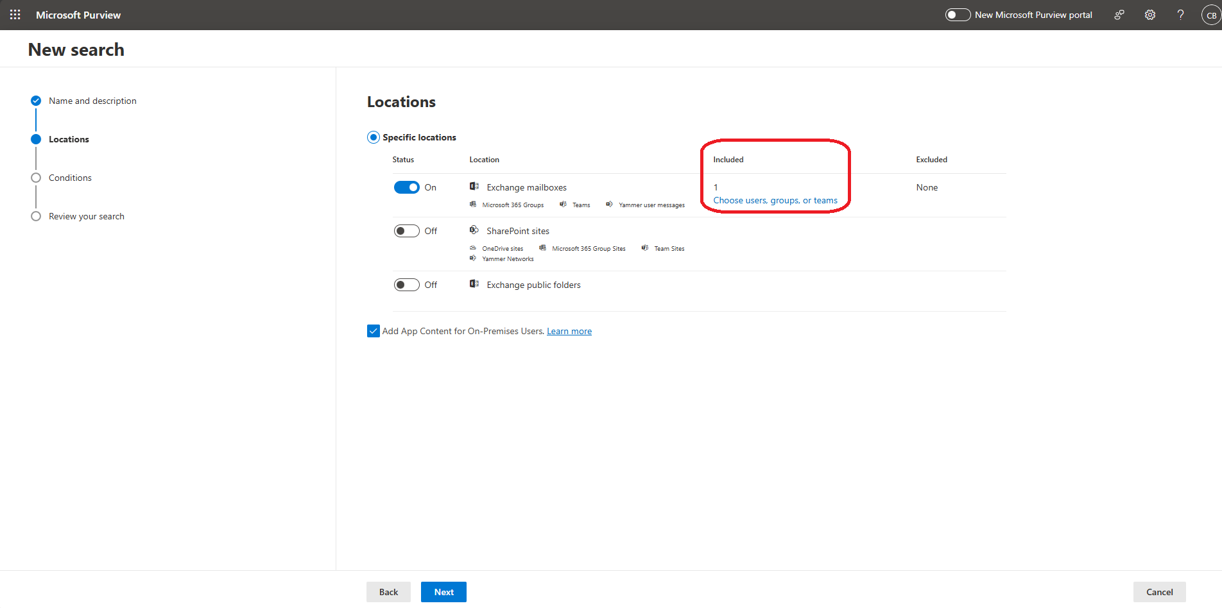Image resolution: width=1222 pixels, height=608 pixels.
Task: Toggle the New Microsoft Purview portal switch
Action: tap(958, 15)
